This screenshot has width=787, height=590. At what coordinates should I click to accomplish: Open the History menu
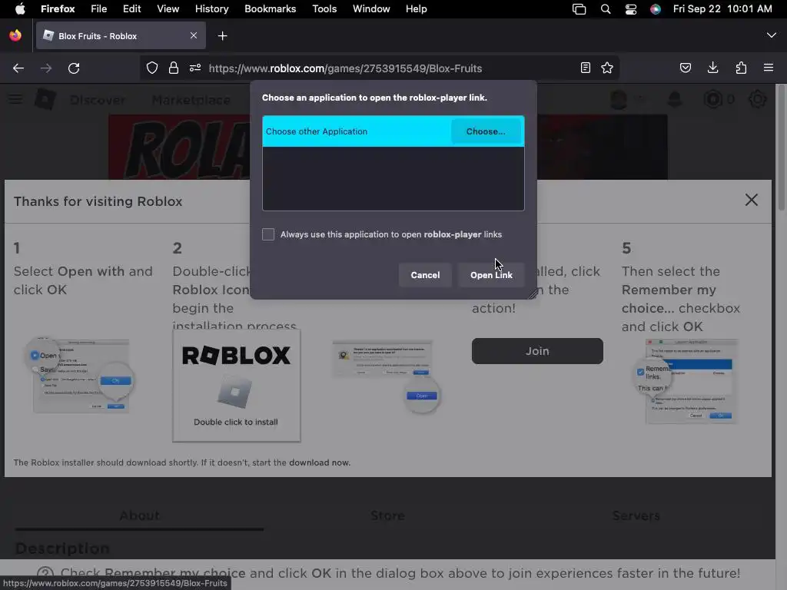coord(211,8)
